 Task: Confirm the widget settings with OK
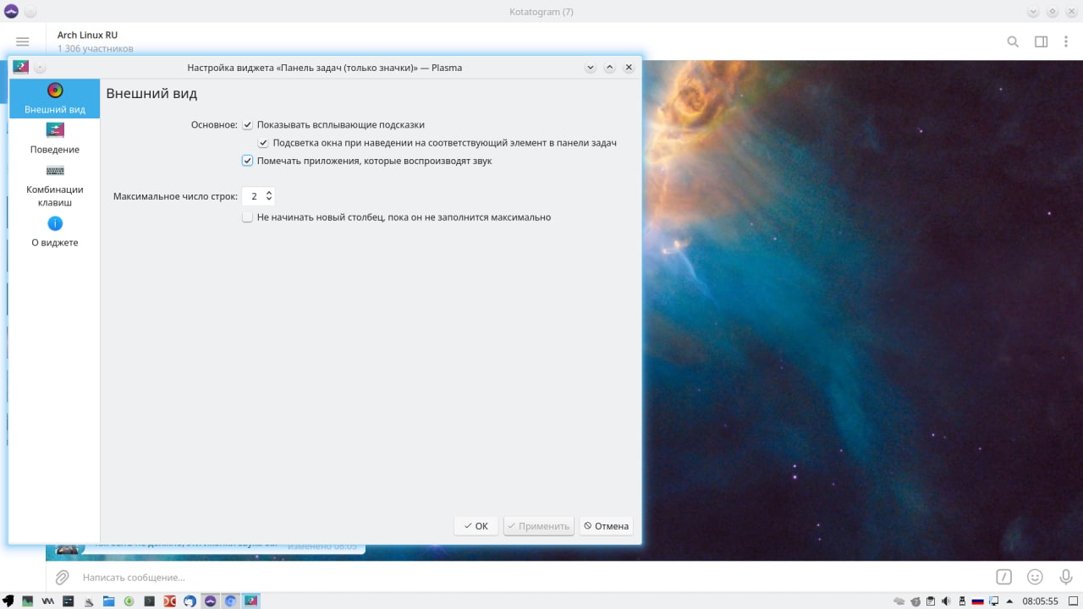click(x=476, y=526)
